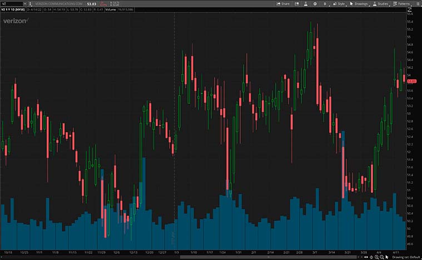This screenshot has width=422, height=260.
Task: Click the 11/29 date label on time axis
Action: [x=101, y=252]
